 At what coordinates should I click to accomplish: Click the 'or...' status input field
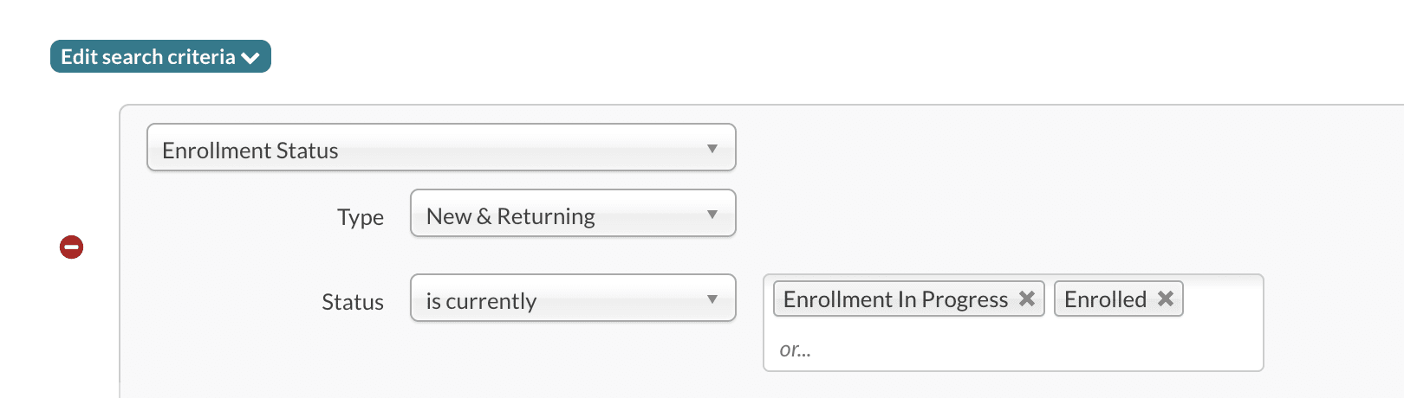pos(953,350)
